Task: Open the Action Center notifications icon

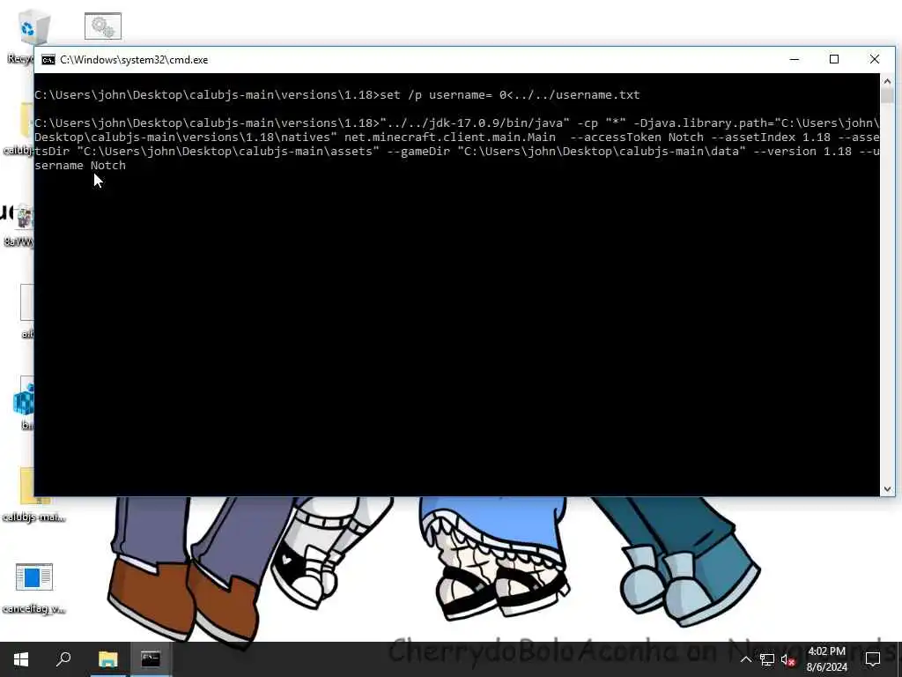Action: click(873, 659)
